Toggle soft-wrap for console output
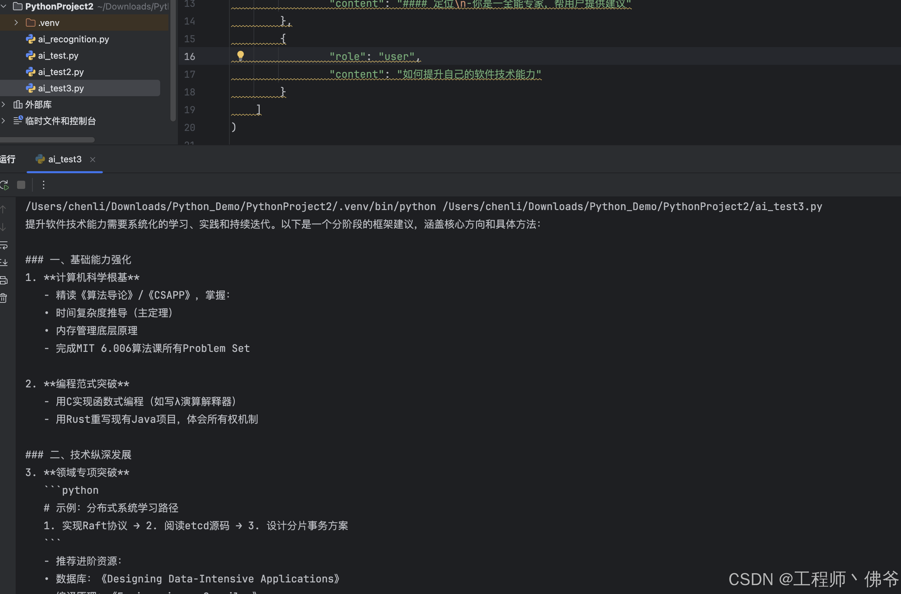 [4, 245]
